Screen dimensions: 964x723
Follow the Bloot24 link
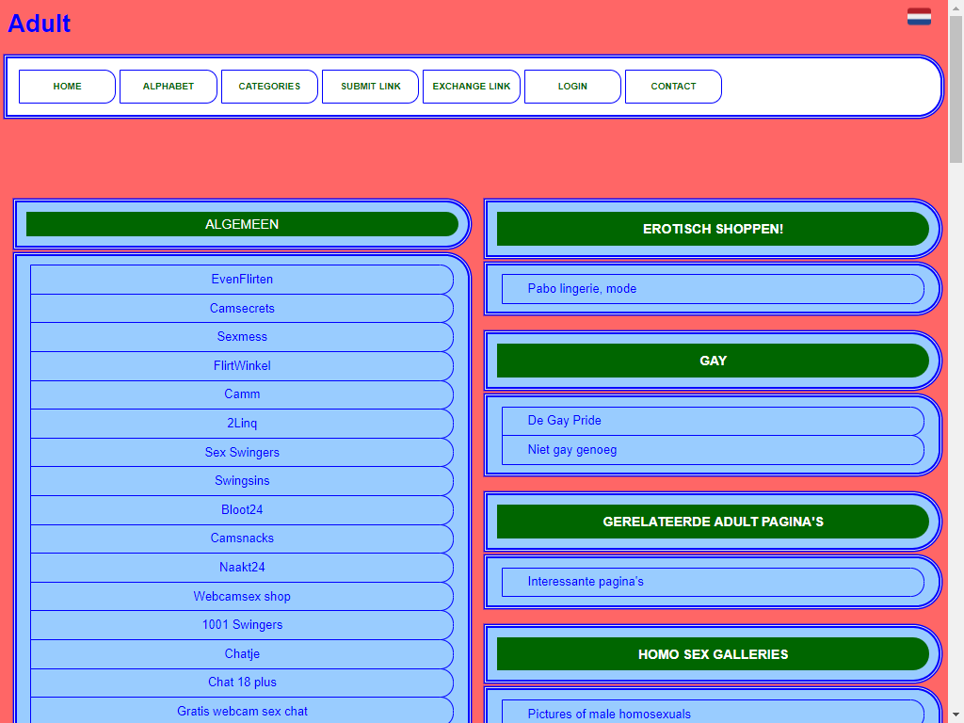tap(242, 509)
